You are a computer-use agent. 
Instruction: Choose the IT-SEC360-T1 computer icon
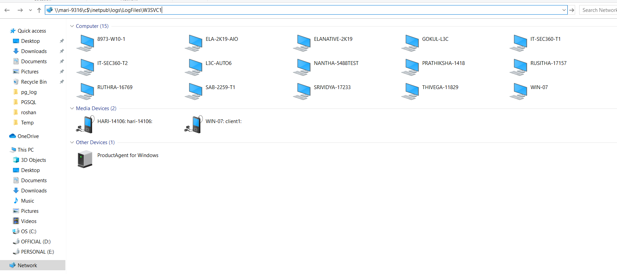(519, 43)
